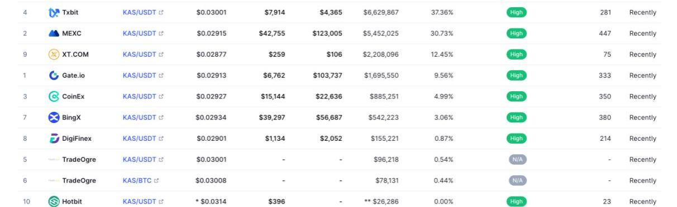Click the BingX exchange logo icon
The height and width of the screenshot is (207, 677).
(54, 117)
